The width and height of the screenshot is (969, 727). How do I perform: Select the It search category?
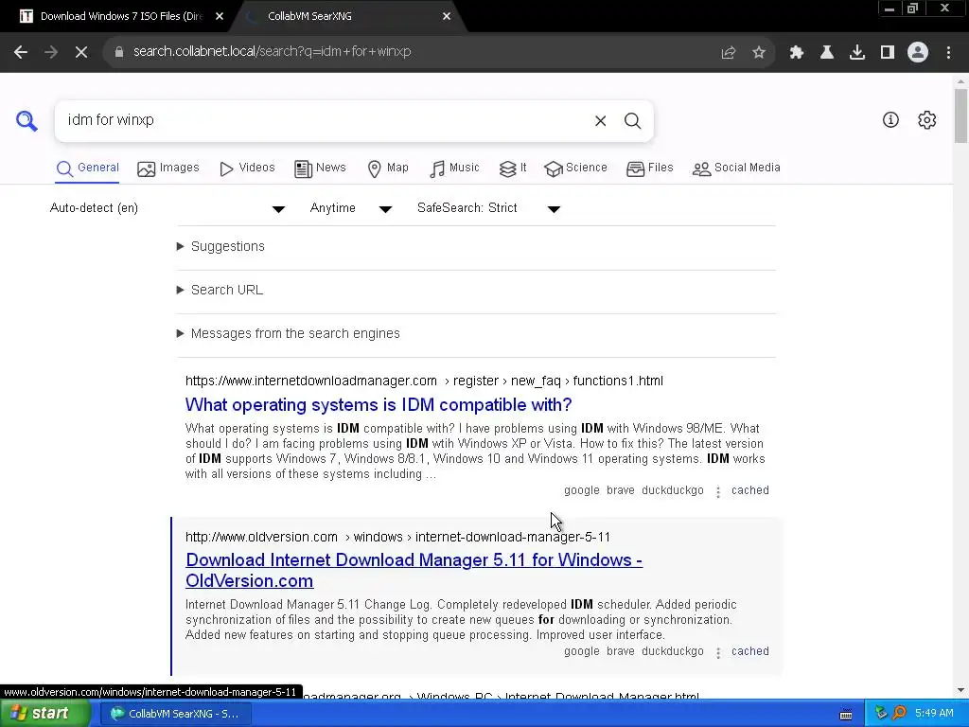pos(513,168)
